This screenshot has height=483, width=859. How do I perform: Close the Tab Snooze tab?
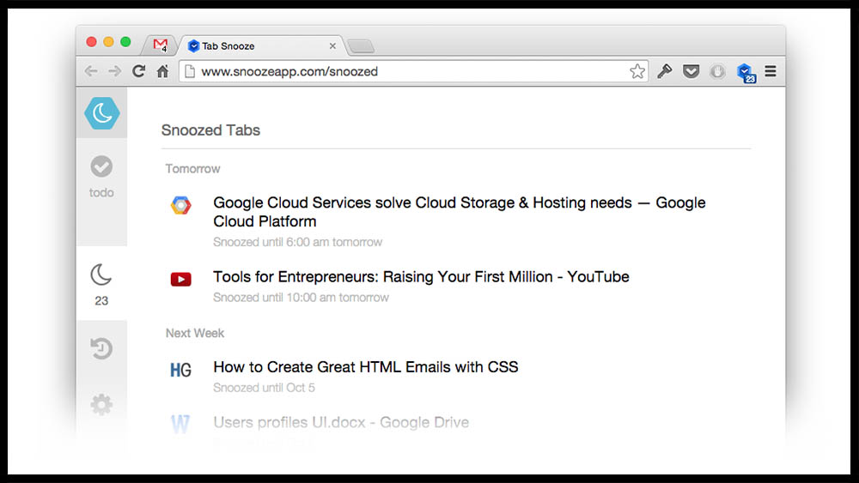coord(332,46)
